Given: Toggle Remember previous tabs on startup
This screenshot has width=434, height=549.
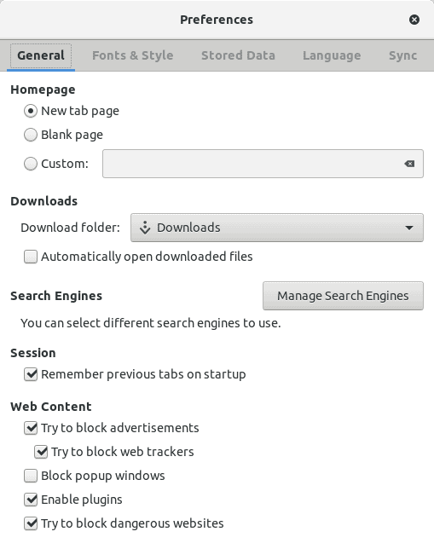Looking at the screenshot, I should tap(31, 374).
